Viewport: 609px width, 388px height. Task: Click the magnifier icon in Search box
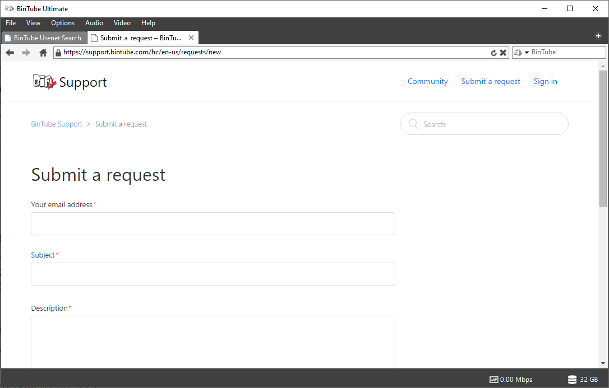click(413, 124)
